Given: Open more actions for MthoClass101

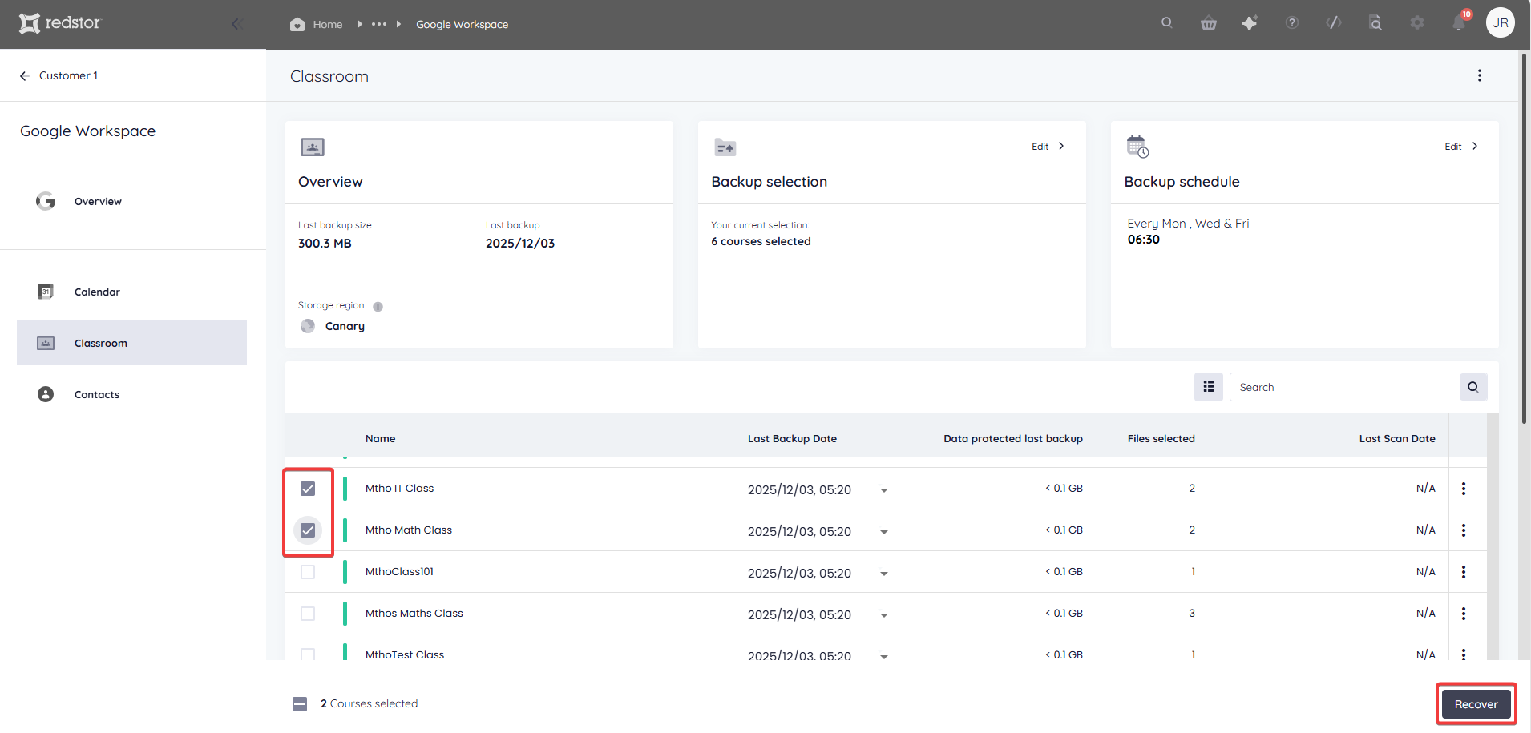Looking at the screenshot, I should point(1464,572).
